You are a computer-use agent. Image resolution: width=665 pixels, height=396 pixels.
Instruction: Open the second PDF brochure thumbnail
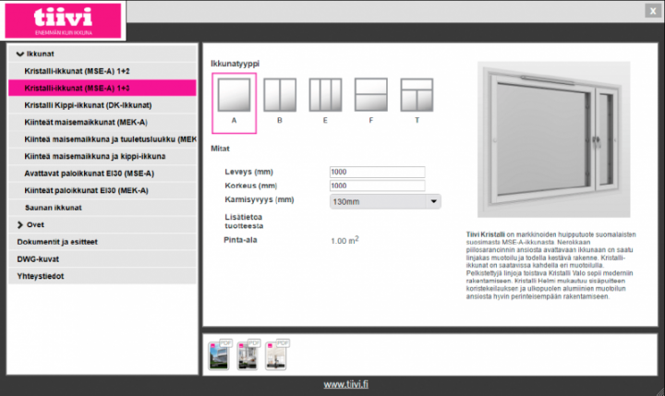pyautogui.click(x=249, y=353)
